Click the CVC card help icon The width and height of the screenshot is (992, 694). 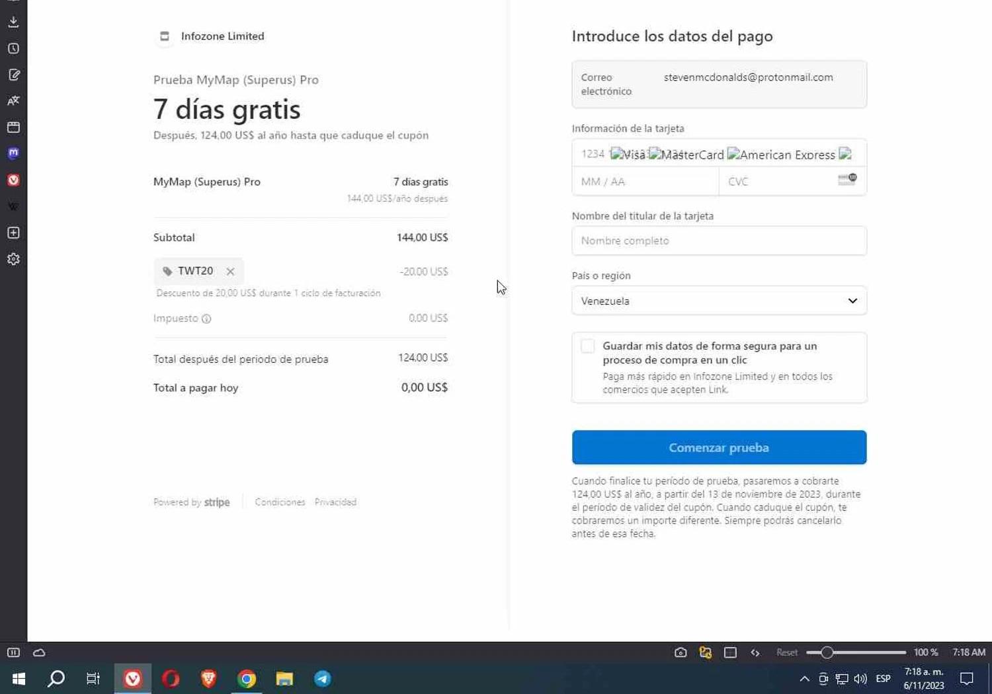tap(847, 180)
